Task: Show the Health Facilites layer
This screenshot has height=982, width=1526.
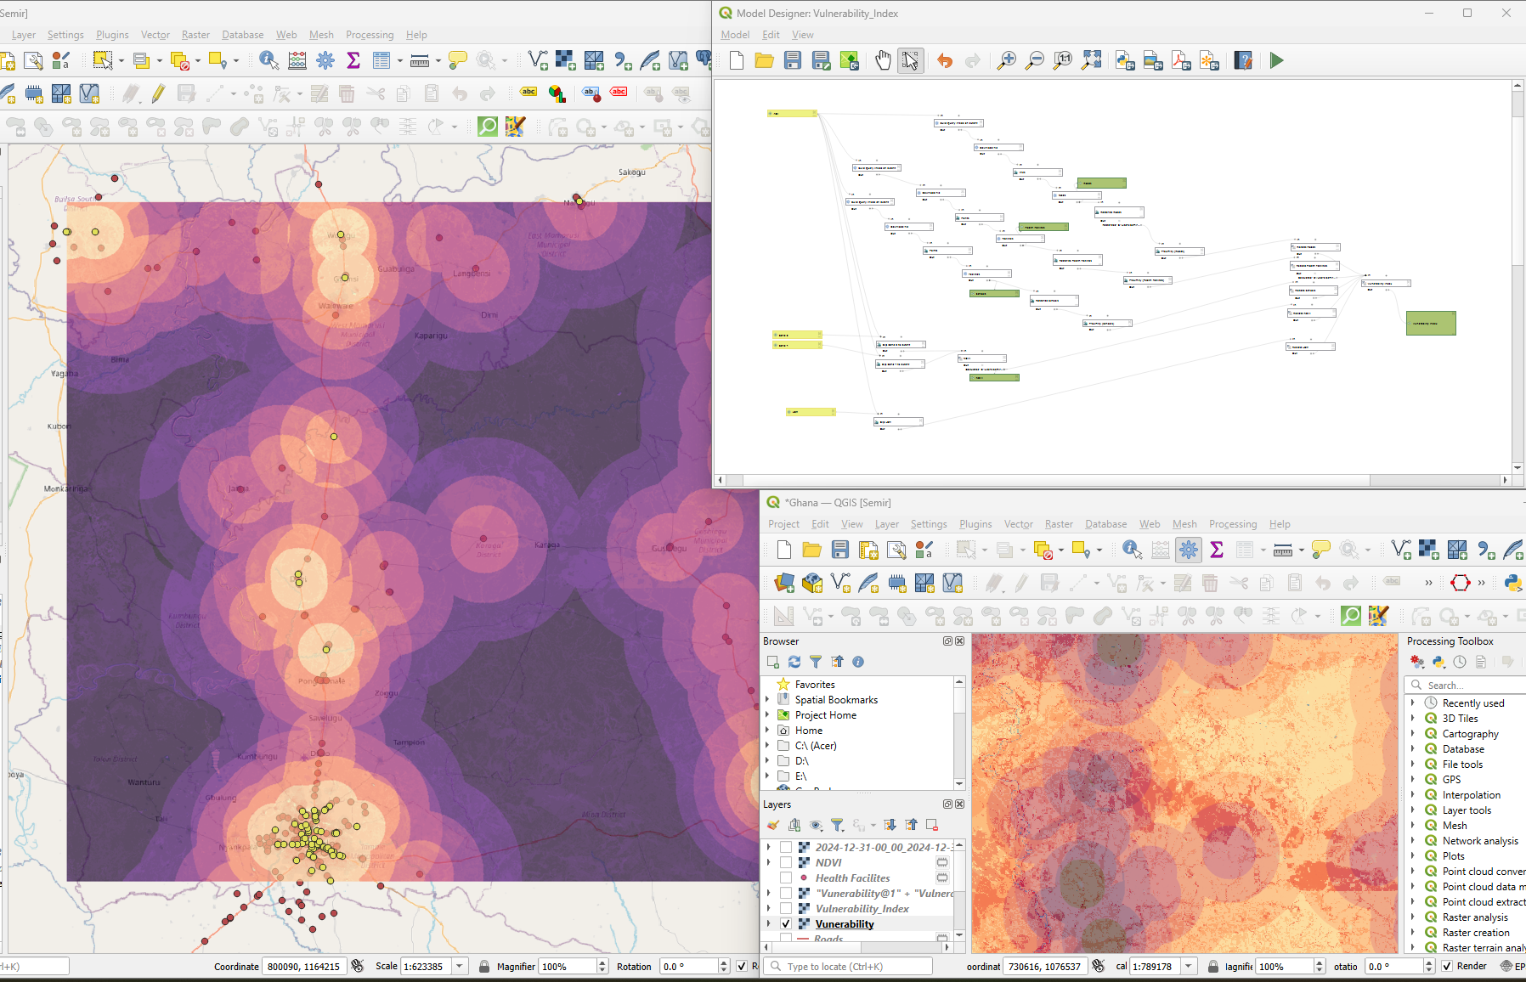Action: (786, 878)
